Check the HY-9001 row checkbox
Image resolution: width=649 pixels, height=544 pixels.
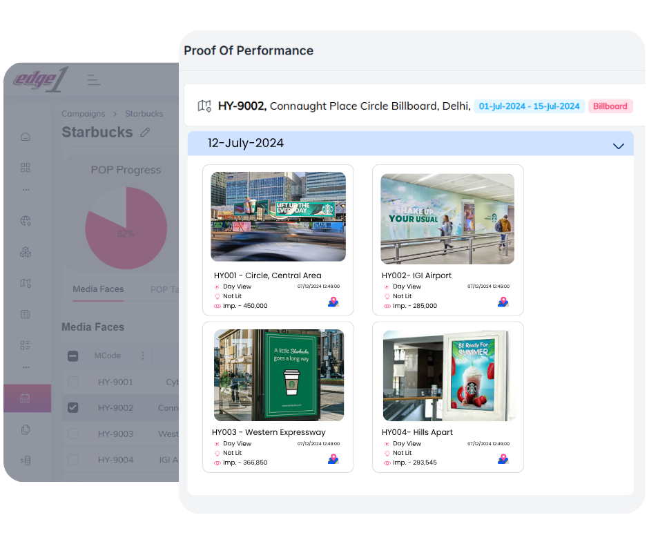click(73, 381)
